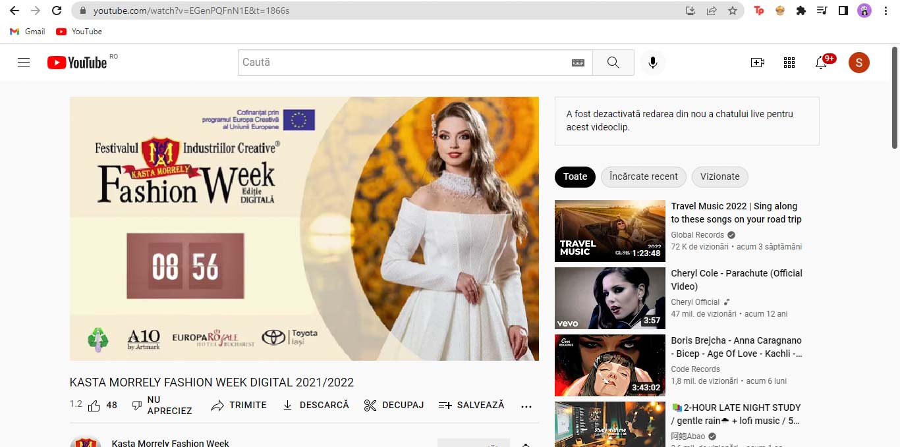
Task: Go forward in browser history
Action: (35, 11)
